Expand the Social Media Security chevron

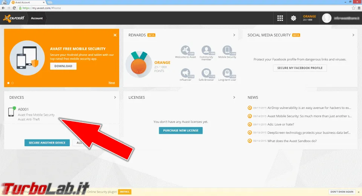pos(353,35)
